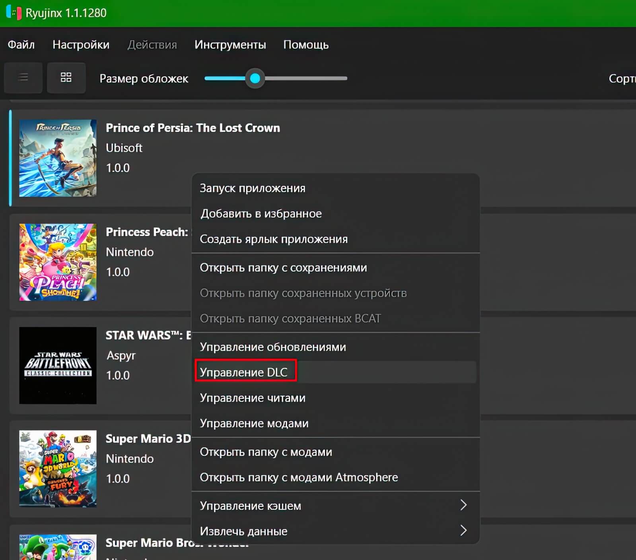Choose Запуск приложения in context menu
This screenshot has width=636, height=560.
pyautogui.click(x=253, y=188)
